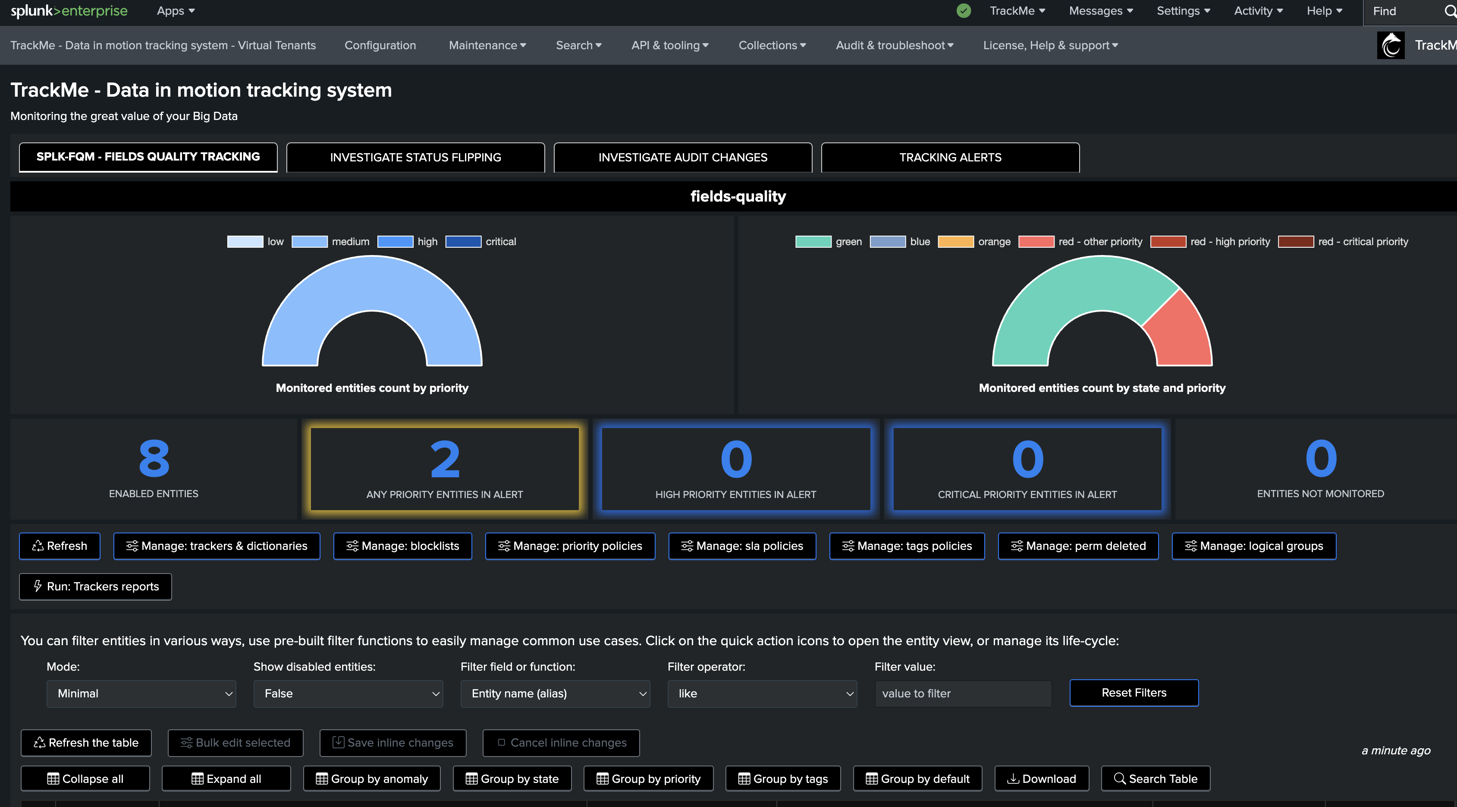Image resolution: width=1457 pixels, height=807 pixels.
Task: Open Manage: trackers & dictionaries
Action: [217, 546]
